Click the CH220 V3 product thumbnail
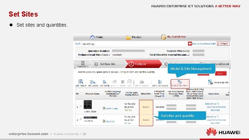The image size is (249, 140). point(90,118)
